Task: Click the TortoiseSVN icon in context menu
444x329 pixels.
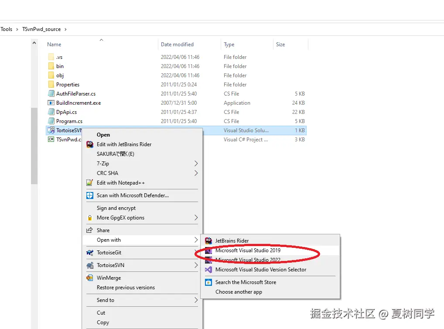Action: pyautogui.click(x=90, y=265)
